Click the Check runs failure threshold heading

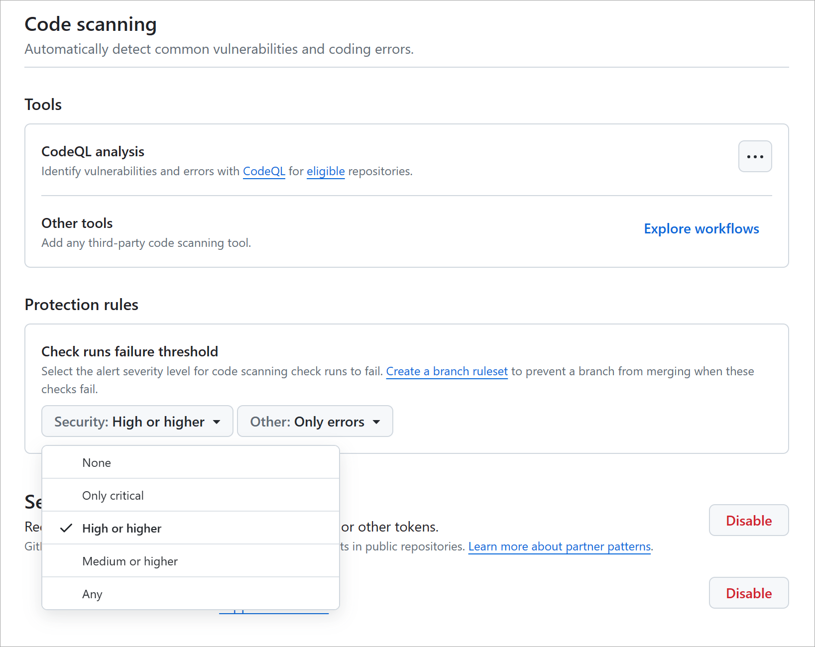pos(129,352)
